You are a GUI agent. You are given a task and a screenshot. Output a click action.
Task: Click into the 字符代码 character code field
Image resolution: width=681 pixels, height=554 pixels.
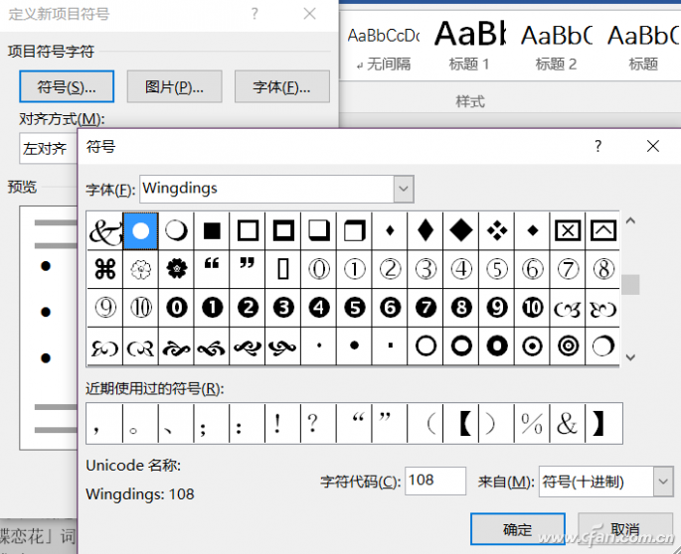[x=434, y=482]
